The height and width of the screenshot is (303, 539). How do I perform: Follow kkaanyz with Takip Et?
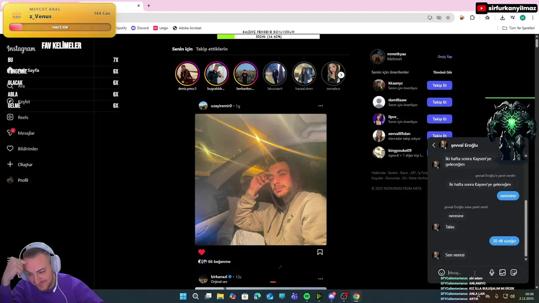(x=439, y=85)
